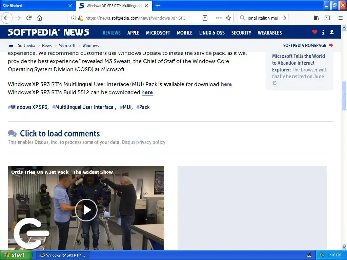
Task: Open the Library bookmarks icon
Action: [317, 18]
